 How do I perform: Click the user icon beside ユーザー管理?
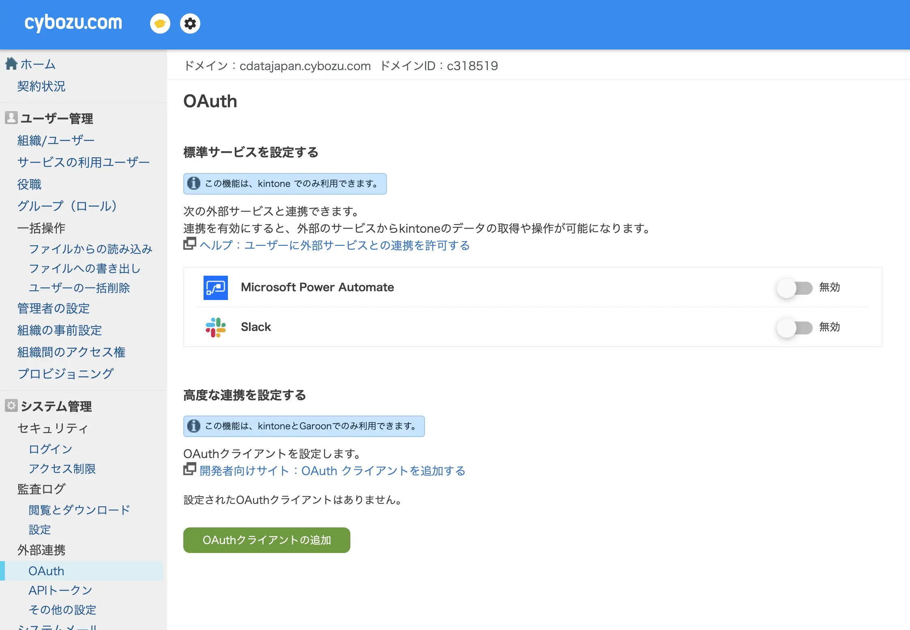coord(11,118)
